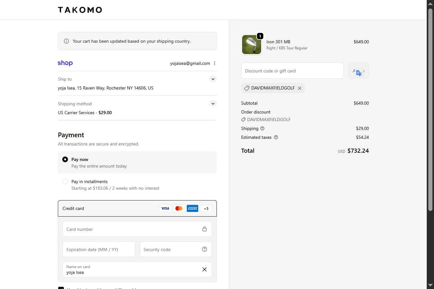Image resolution: width=434 pixels, height=289 pixels.
Task: Click the Iron 301 MB product thumbnail
Action: (x=252, y=45)
